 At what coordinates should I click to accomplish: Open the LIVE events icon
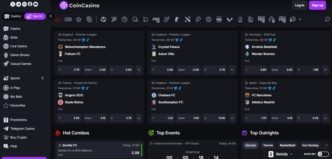click(x=68, y=19)
